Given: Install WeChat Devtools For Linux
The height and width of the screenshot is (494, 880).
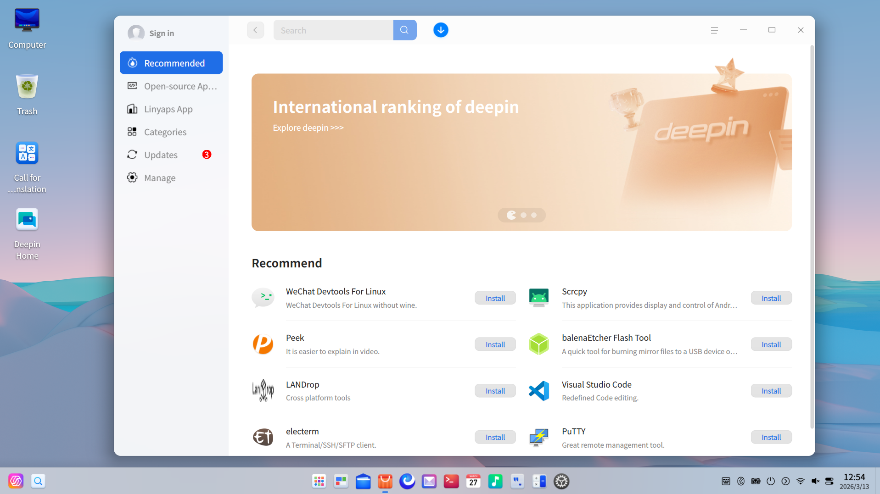Looking at the screenshot, I should point(495,298).
